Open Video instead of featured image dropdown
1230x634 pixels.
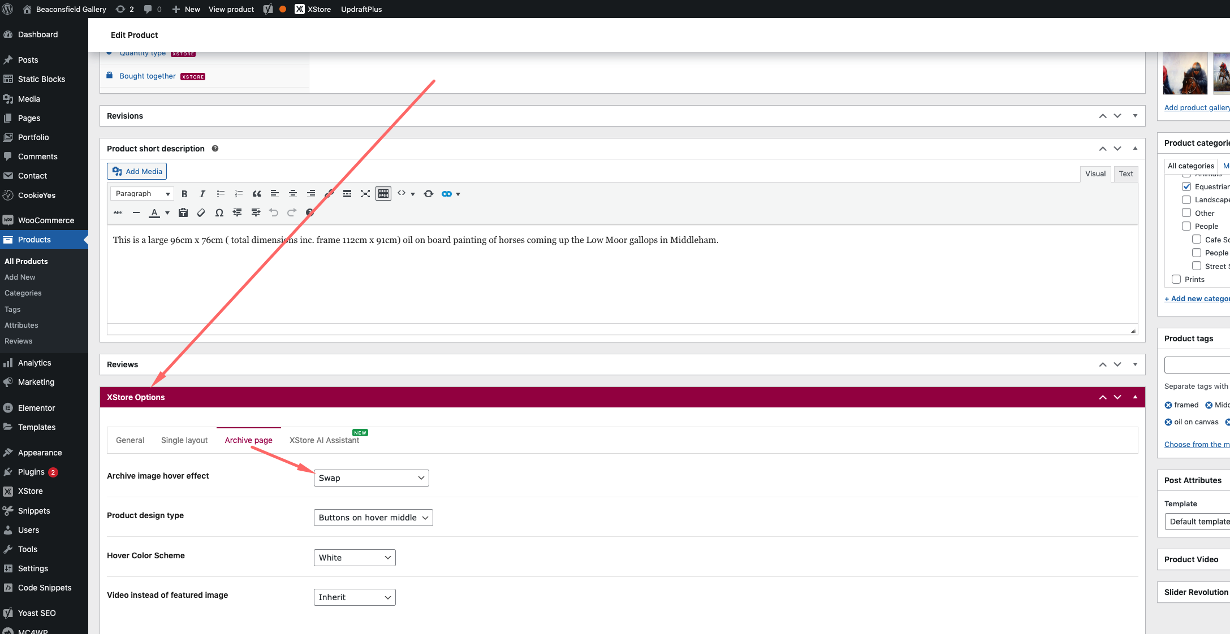coord(355,597)
